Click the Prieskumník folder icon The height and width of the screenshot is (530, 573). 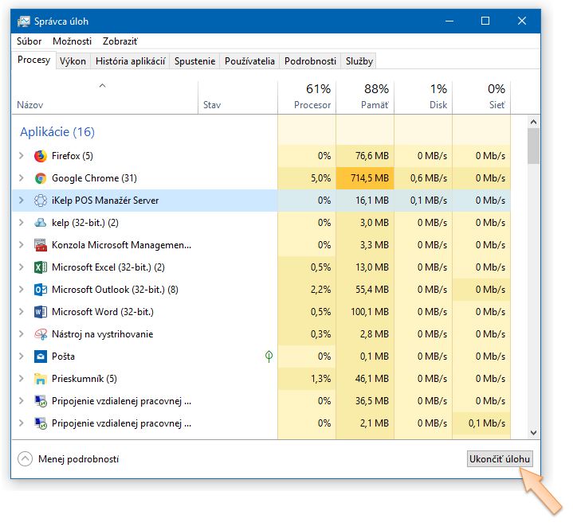point(41,379)
